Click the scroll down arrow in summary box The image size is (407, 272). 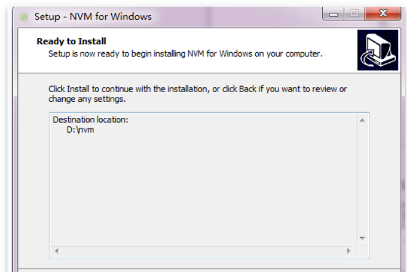(362, 238)
